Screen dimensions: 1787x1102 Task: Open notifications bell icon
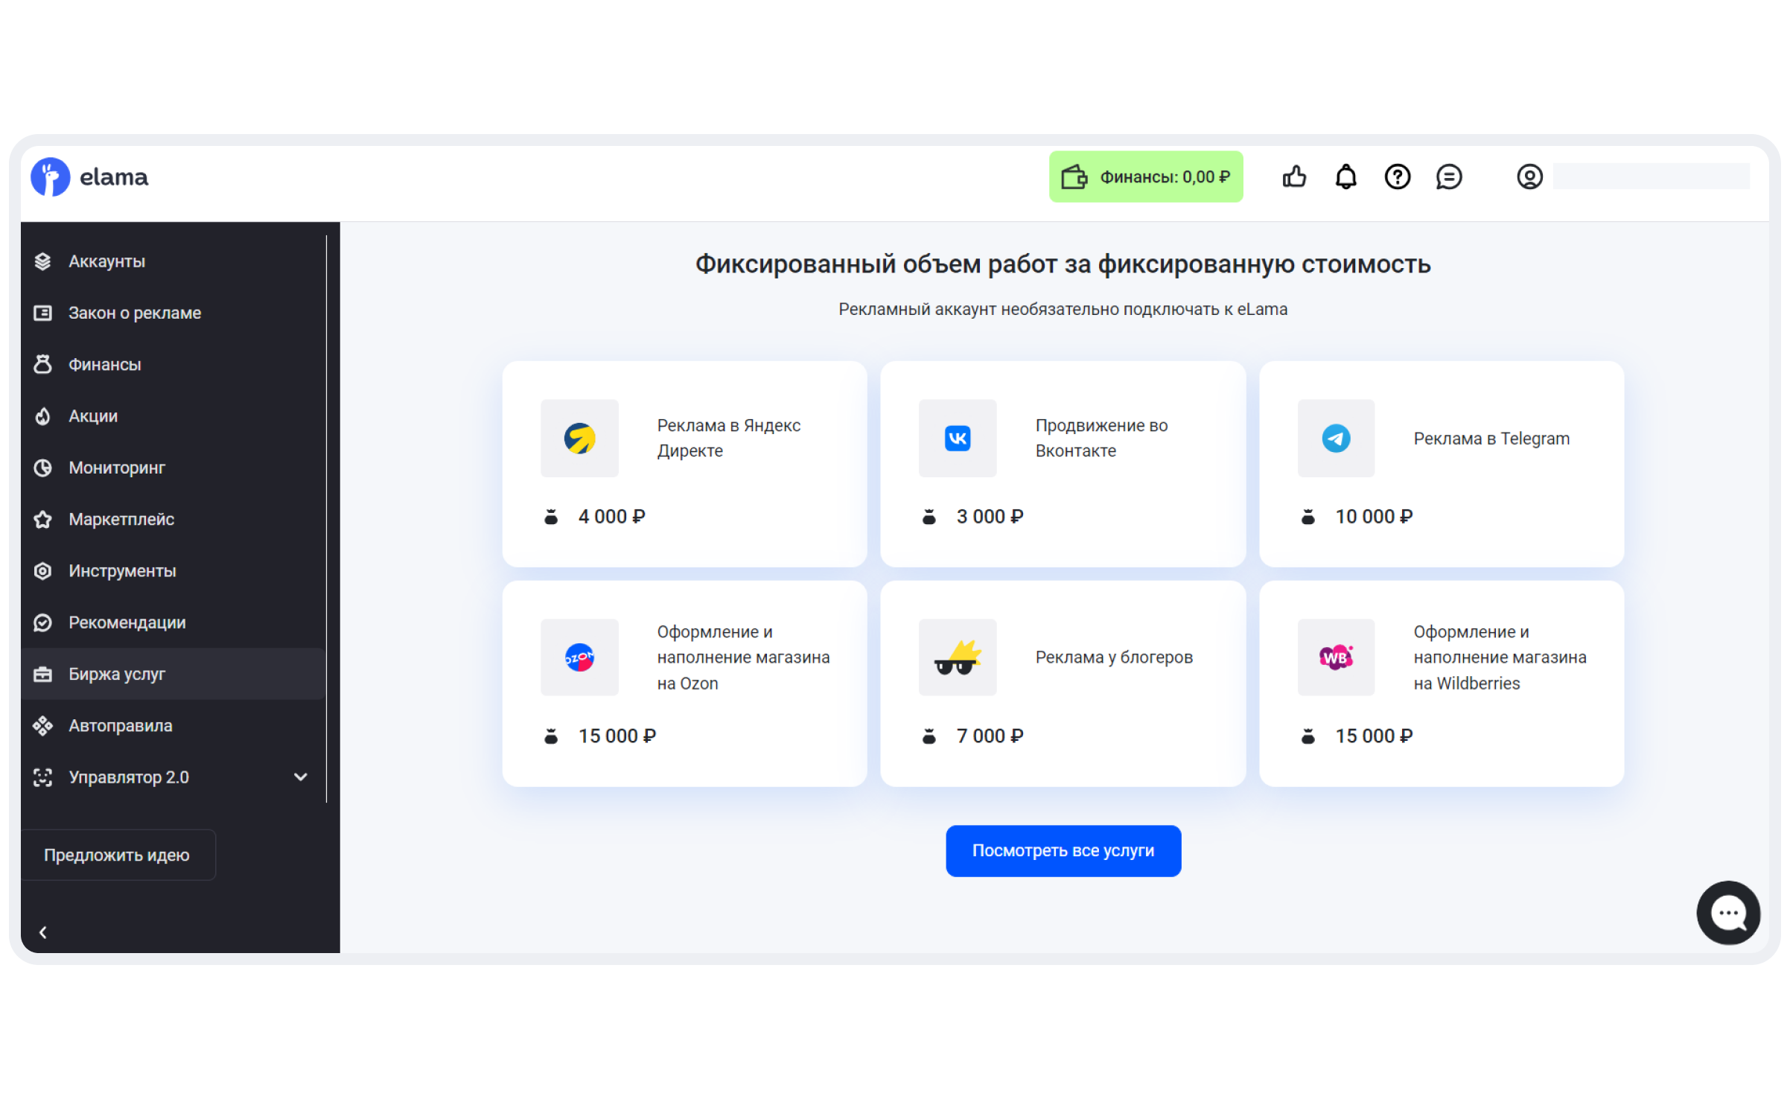pos(1345,177)
